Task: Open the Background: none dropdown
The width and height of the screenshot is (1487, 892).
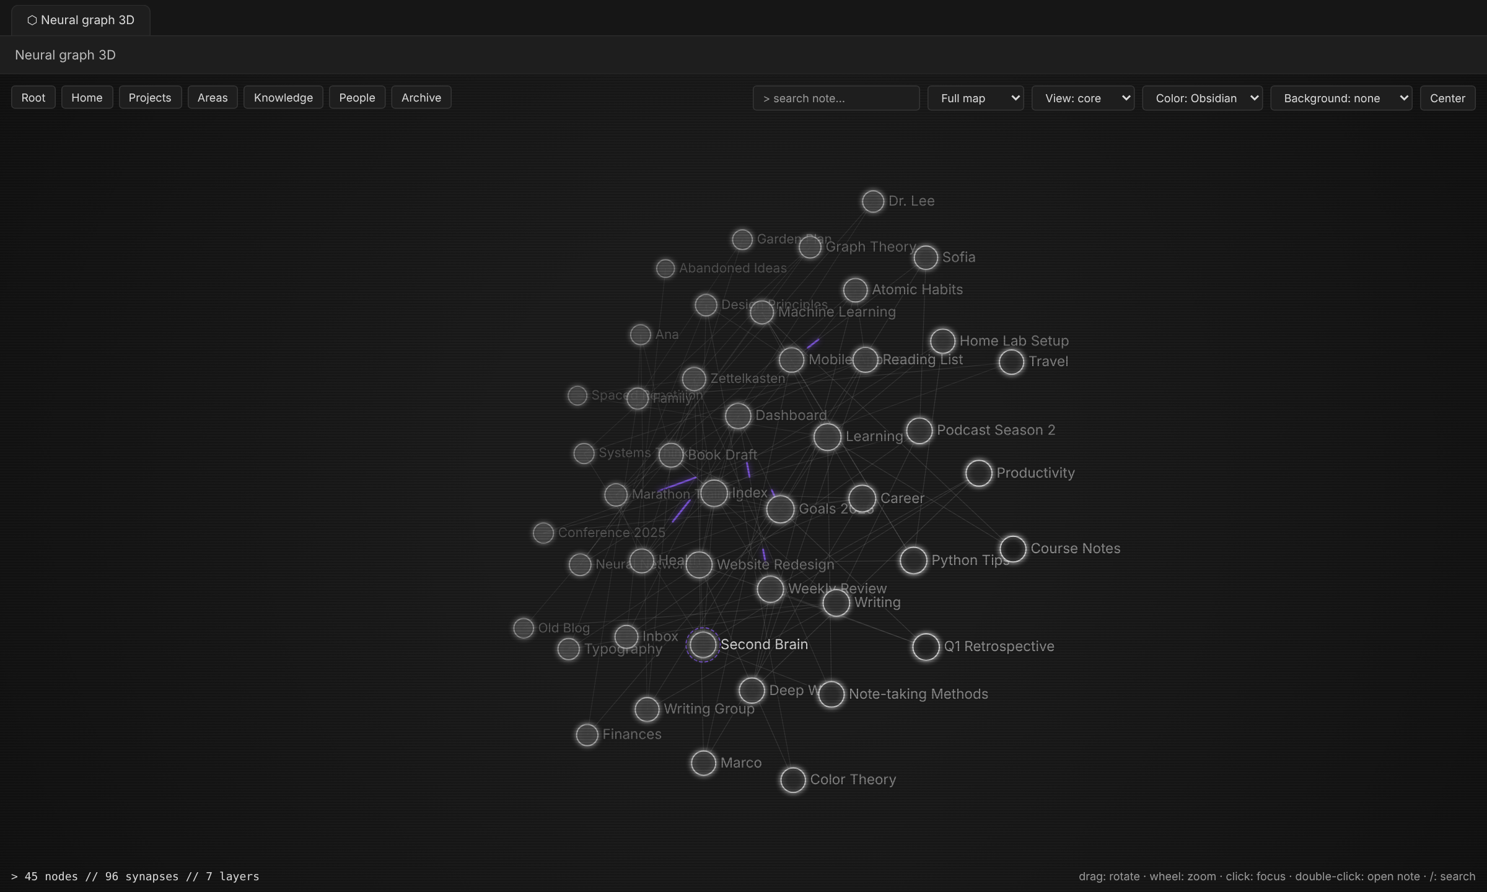Action: point(1341,98)
